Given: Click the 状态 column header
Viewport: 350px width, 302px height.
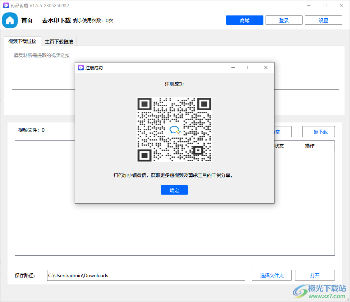Looking at the screenshot, I should [279, 146].
